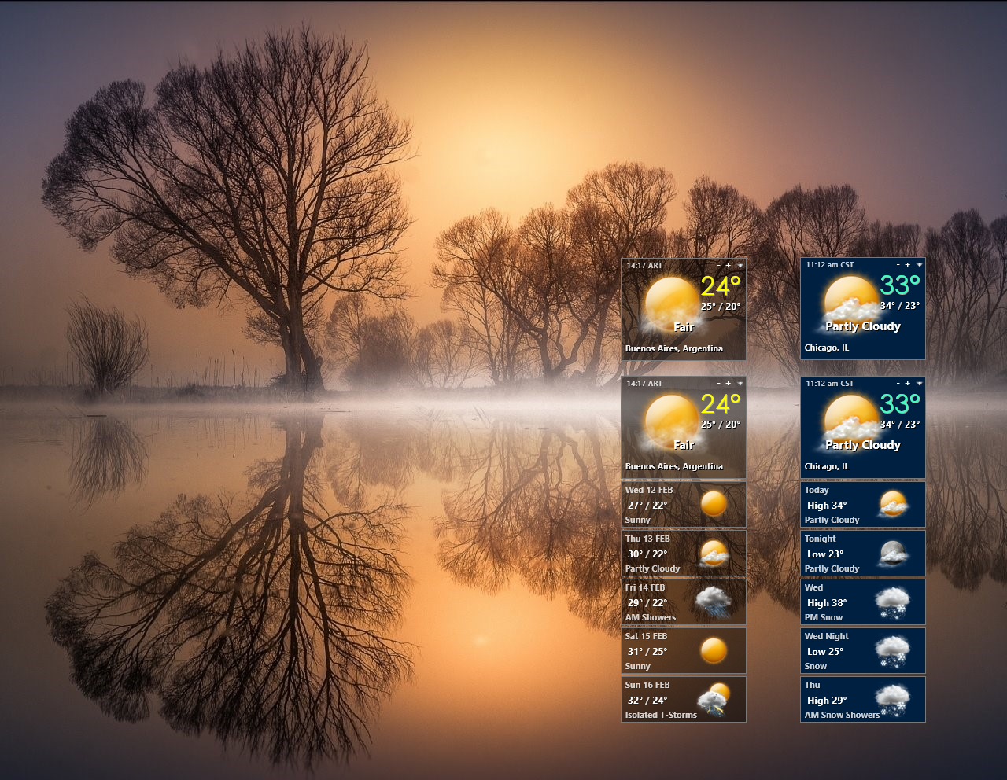Select the Sat 15 FEB forecast date label
Screen dimensions: 1007x780
coord(646,636)
